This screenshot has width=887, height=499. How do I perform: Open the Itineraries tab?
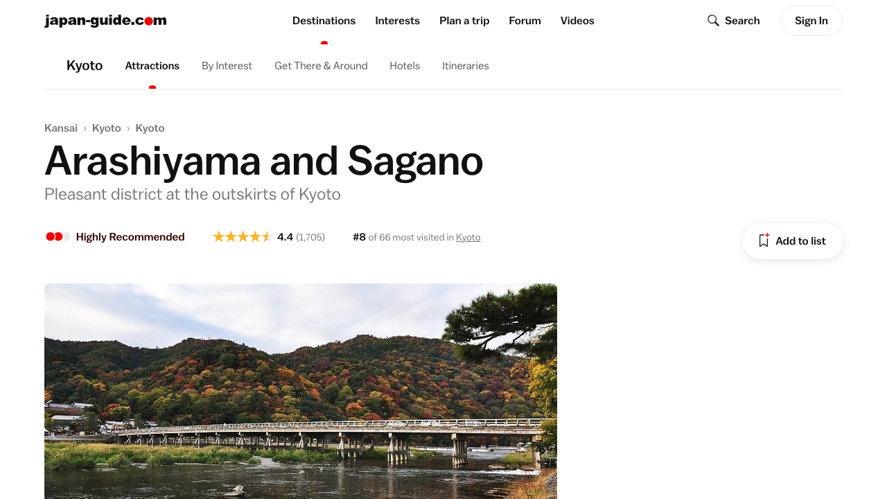(466, 66)
